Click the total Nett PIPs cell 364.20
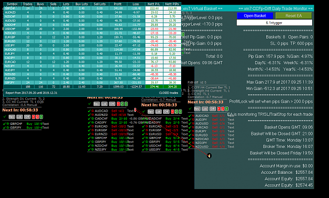The width and height of the screenshot is (329, 198). click(172, 86)
